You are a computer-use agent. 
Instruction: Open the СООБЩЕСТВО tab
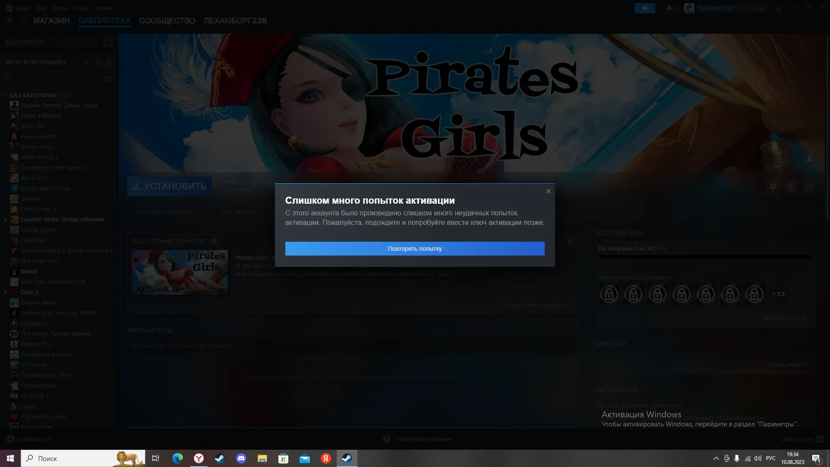click(167, 21)
